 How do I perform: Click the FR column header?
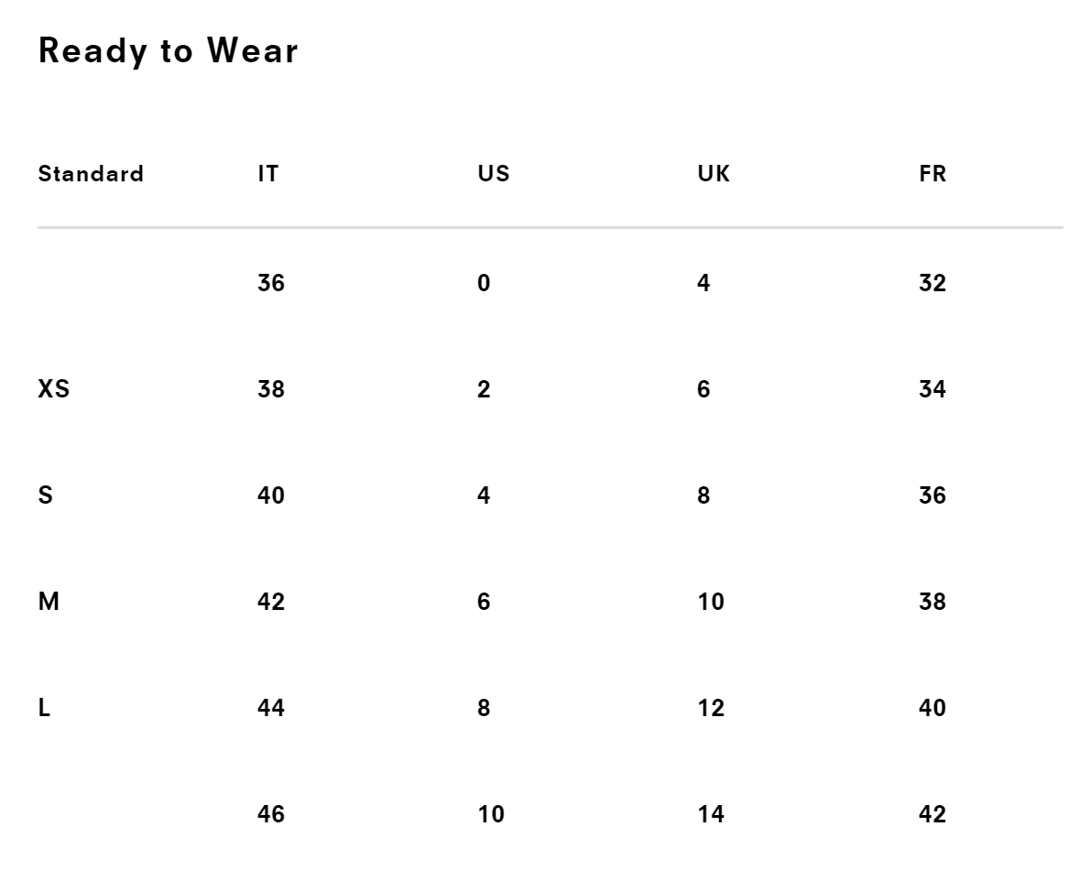coord(933,174)
